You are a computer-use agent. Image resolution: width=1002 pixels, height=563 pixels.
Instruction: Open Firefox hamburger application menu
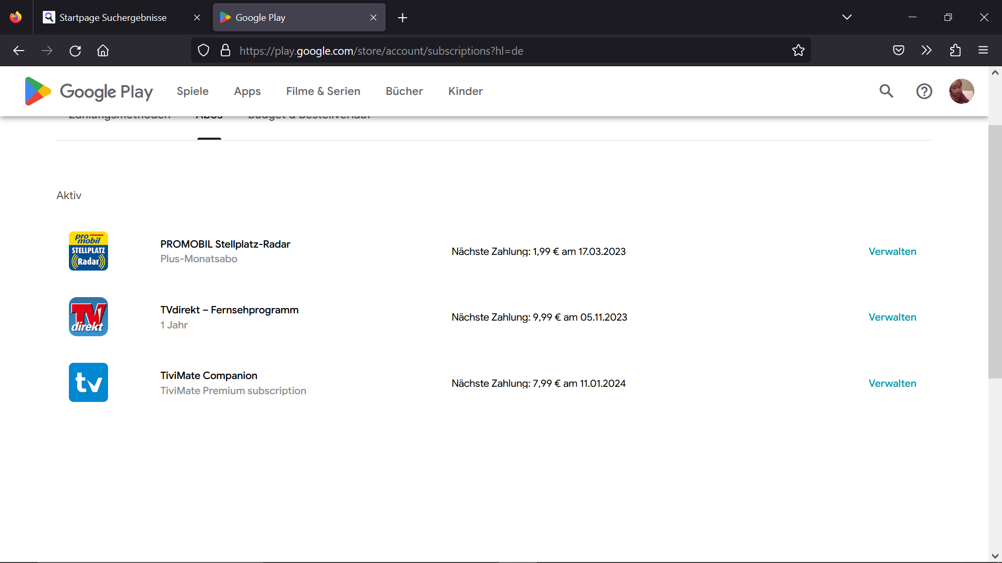[x=983, y=51]
